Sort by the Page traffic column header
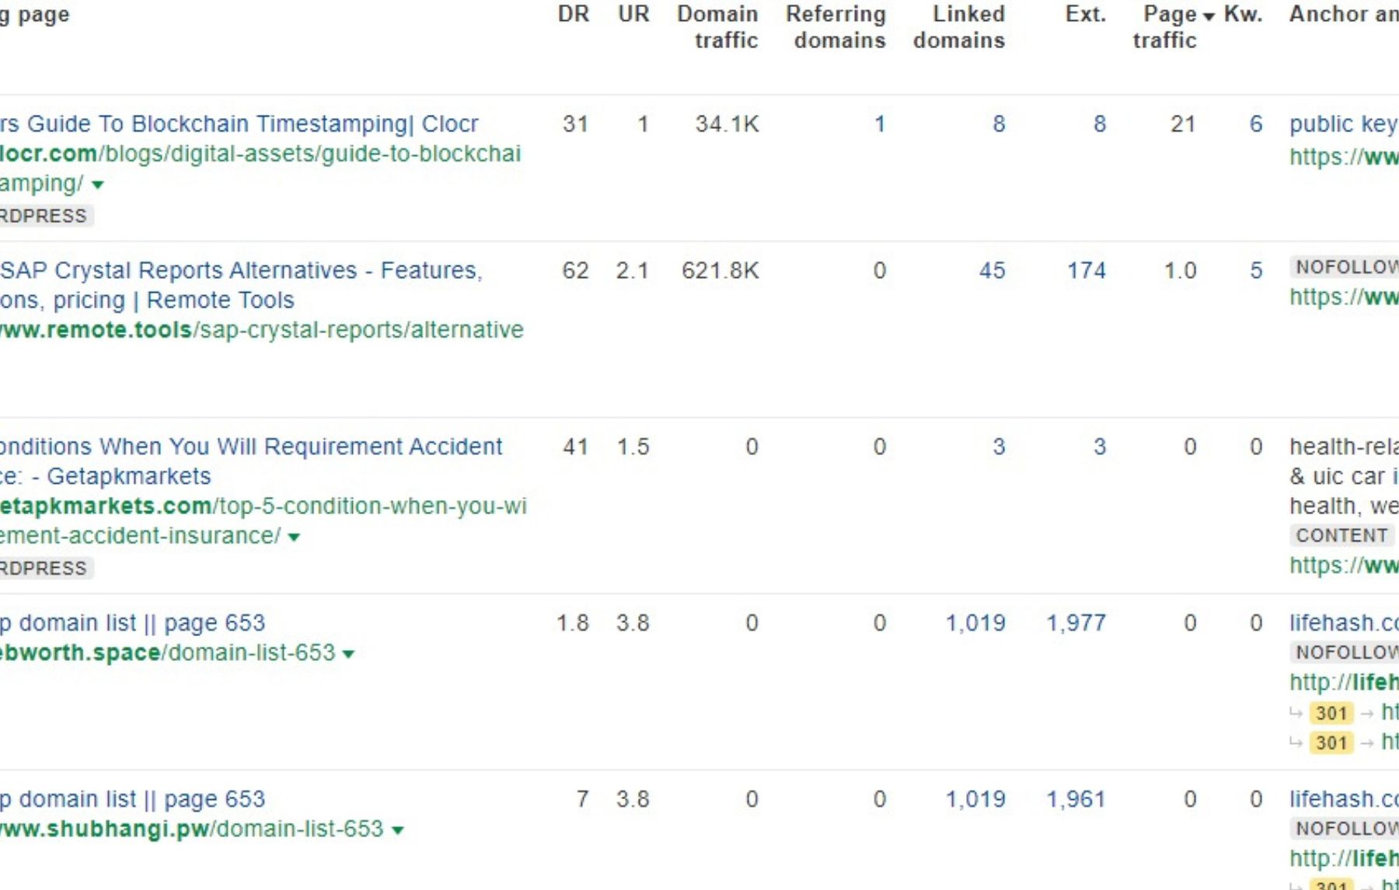The image size is (1399, 890). (x=1171, y=27)
